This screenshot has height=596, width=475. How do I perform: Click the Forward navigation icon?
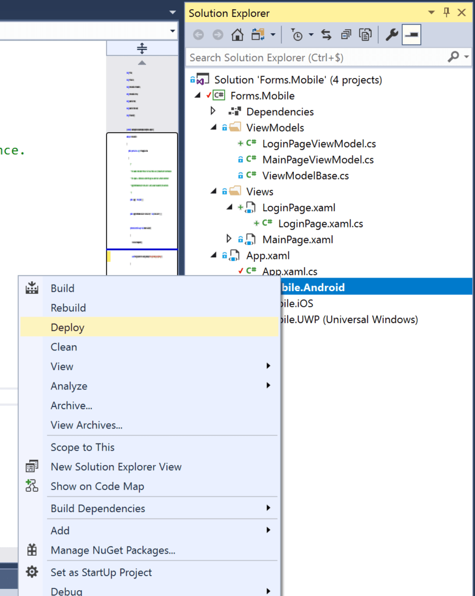tap(217, 34)
